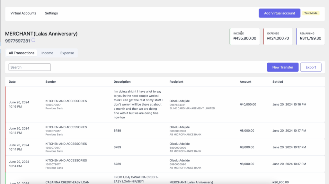This screenshot has width=329, height=184.
Task: Click the Settled column header
Action: pyautogui.click(x=278, y=82)
